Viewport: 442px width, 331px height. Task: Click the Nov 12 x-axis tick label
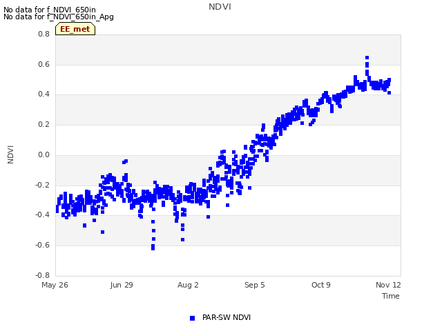coord(388,285)
